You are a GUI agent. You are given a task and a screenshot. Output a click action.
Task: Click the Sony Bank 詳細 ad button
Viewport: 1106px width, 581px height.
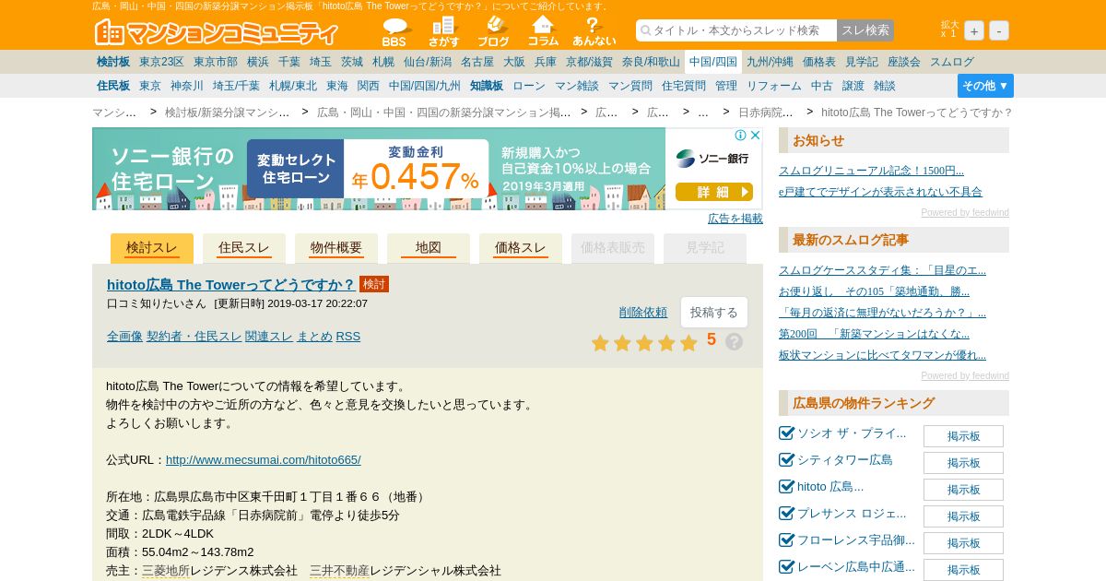pos(714,192)
